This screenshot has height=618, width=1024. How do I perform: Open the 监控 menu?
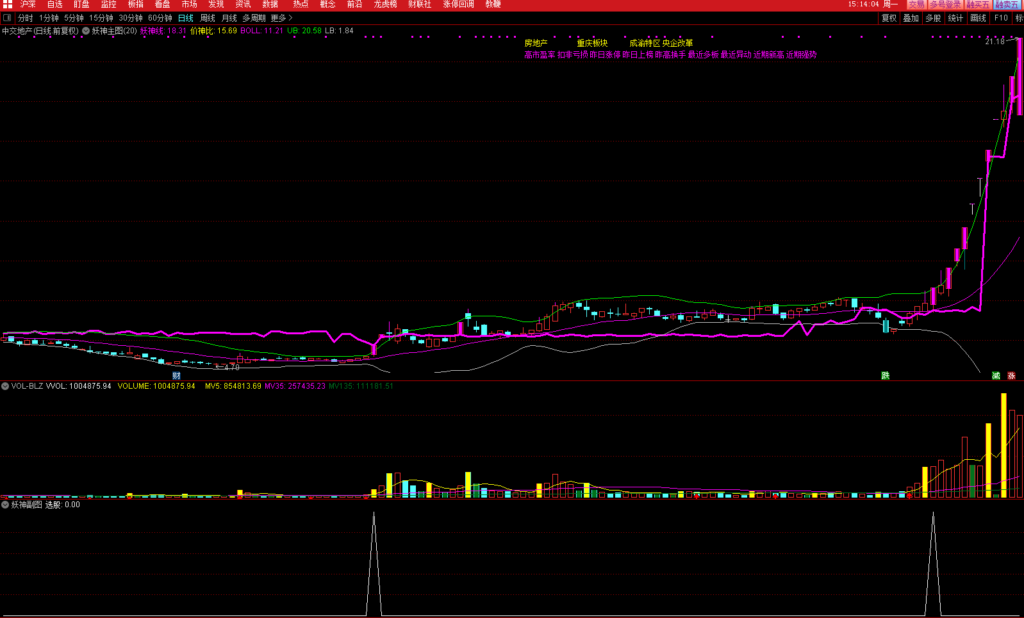(109, 4)
